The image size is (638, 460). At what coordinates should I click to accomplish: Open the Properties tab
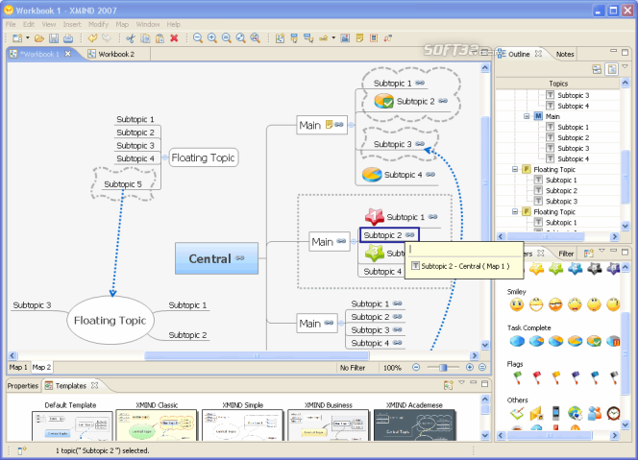pyautogui.click(x=23, y=386)
